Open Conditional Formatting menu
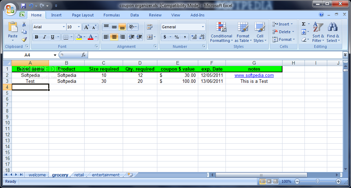This screenshot has width=351, height=188. [x=221, y=32]
